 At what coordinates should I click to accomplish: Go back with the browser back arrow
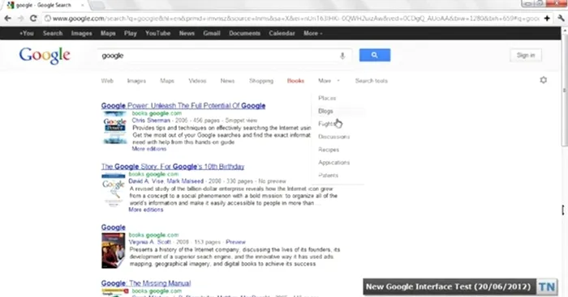click(x=8, y=18)
